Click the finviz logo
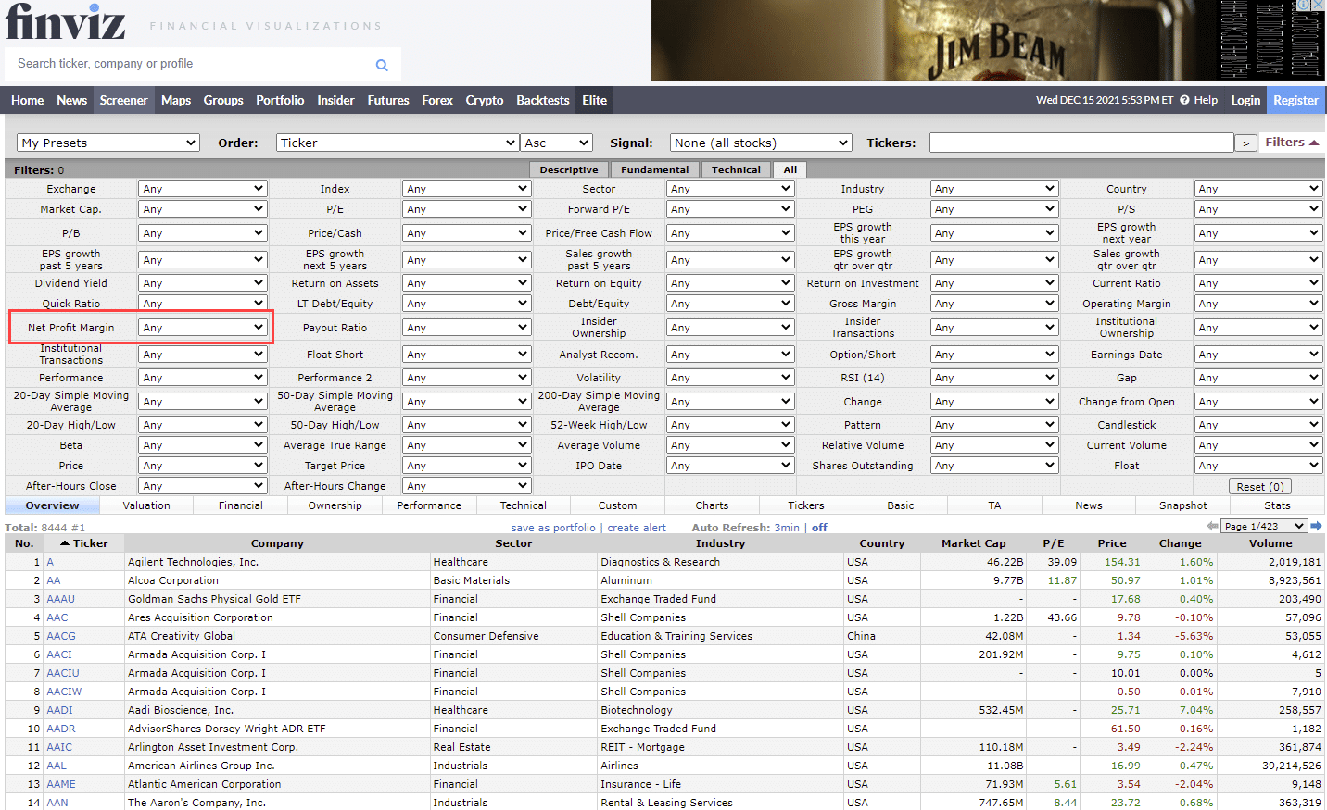 65,22
